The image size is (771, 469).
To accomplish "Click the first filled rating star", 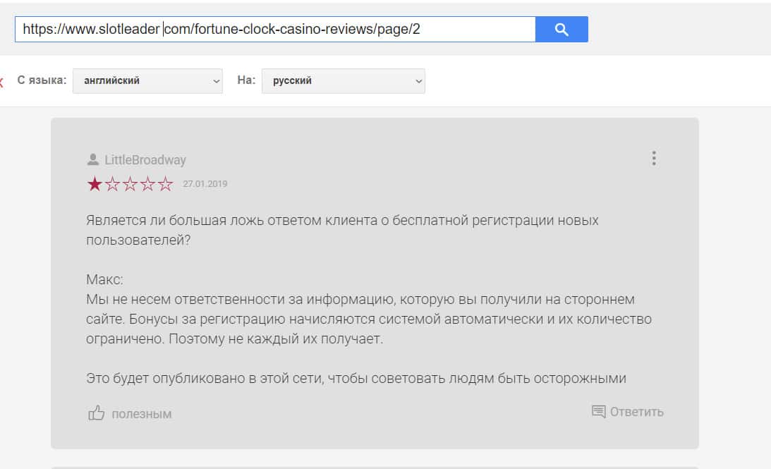I will pyautogui.click(x=95, y=185).
